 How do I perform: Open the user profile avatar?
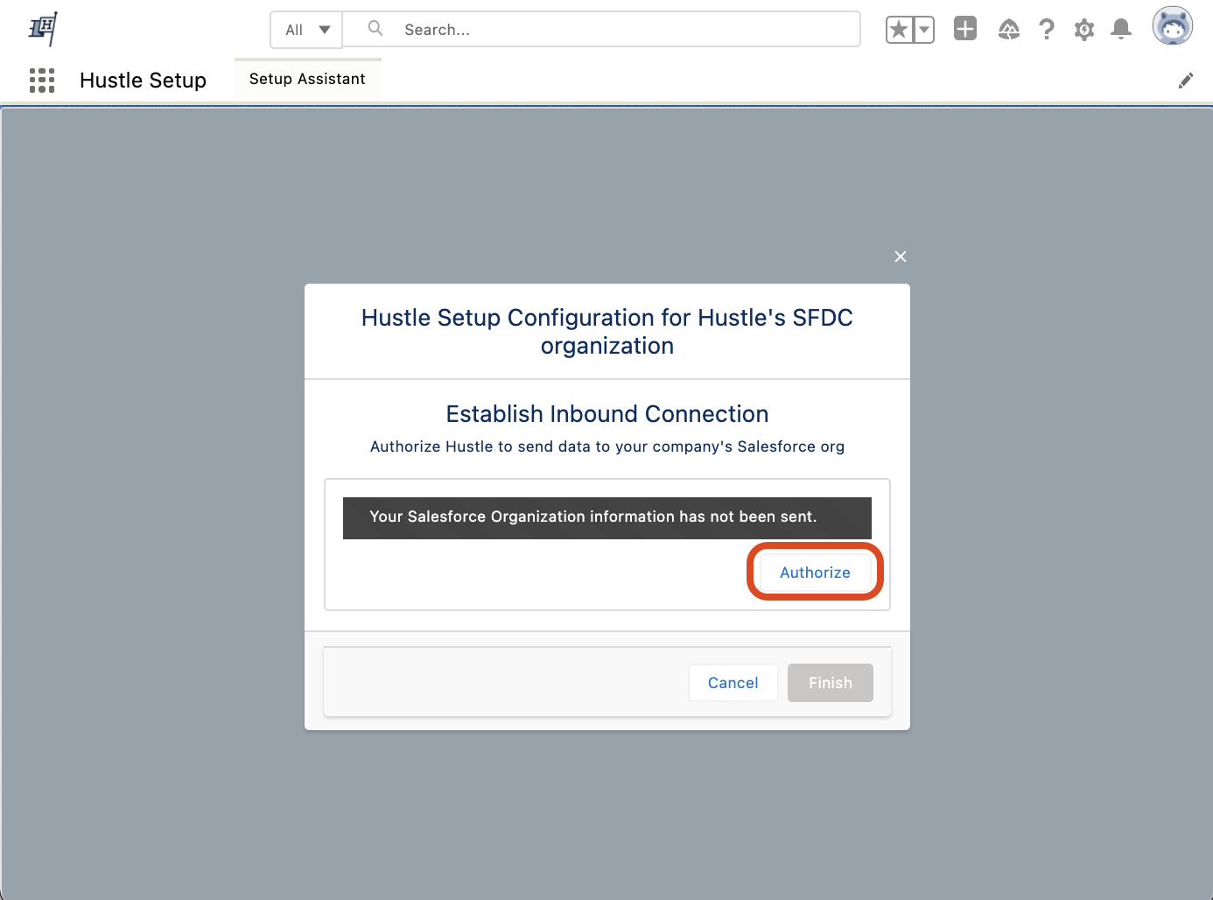(1173, 26)
